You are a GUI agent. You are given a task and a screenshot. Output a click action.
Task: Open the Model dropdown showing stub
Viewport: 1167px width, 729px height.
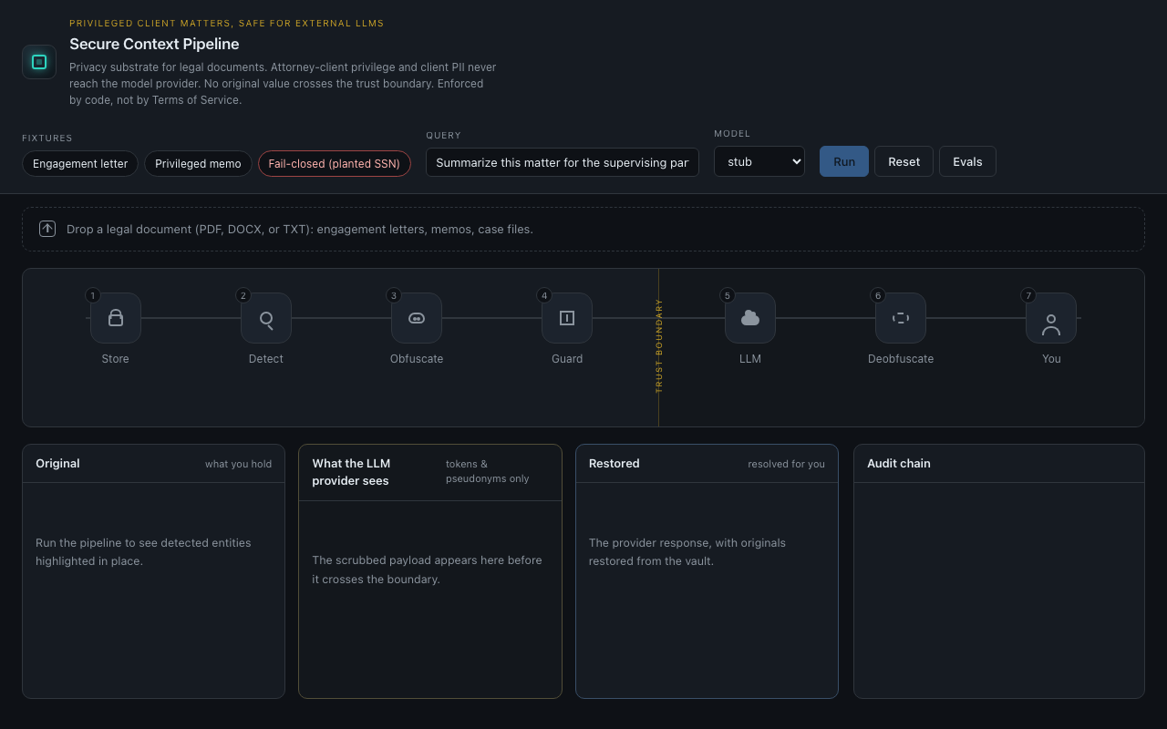[759, 161]
